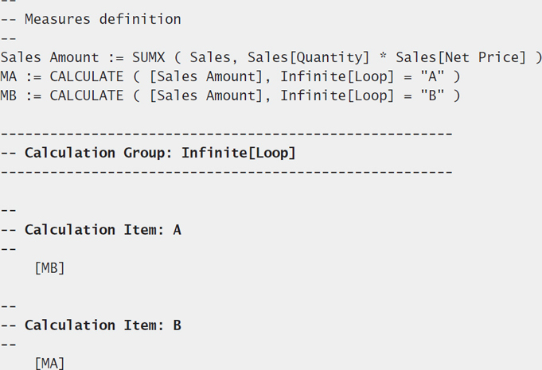The width and height of the screenshot is (542, 370).
Task: Click the "B" string in the MB measure
Action: (x=432, y=95)
